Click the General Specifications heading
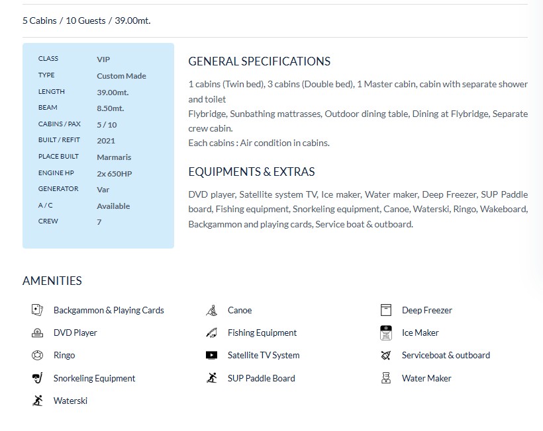 [259, 61]
